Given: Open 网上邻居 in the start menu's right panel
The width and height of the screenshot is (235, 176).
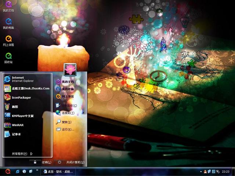Looking at the screenshot, I should coord(65,96).
